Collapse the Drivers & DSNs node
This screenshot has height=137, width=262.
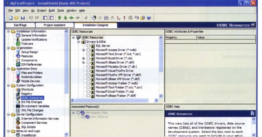coord(78,42)
